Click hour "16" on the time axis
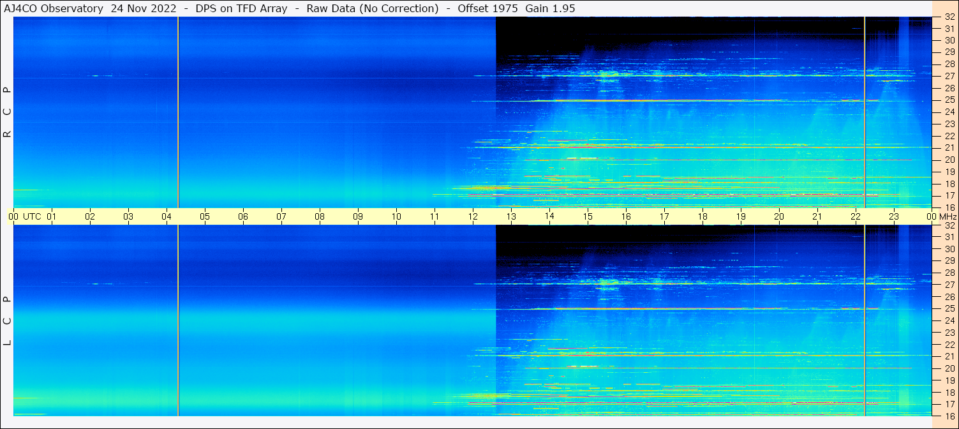The image size is (959, 429). (626, 216)
